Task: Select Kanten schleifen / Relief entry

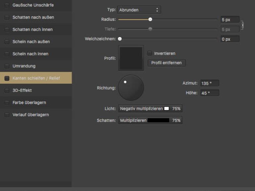Action: [x=36, y=78]
